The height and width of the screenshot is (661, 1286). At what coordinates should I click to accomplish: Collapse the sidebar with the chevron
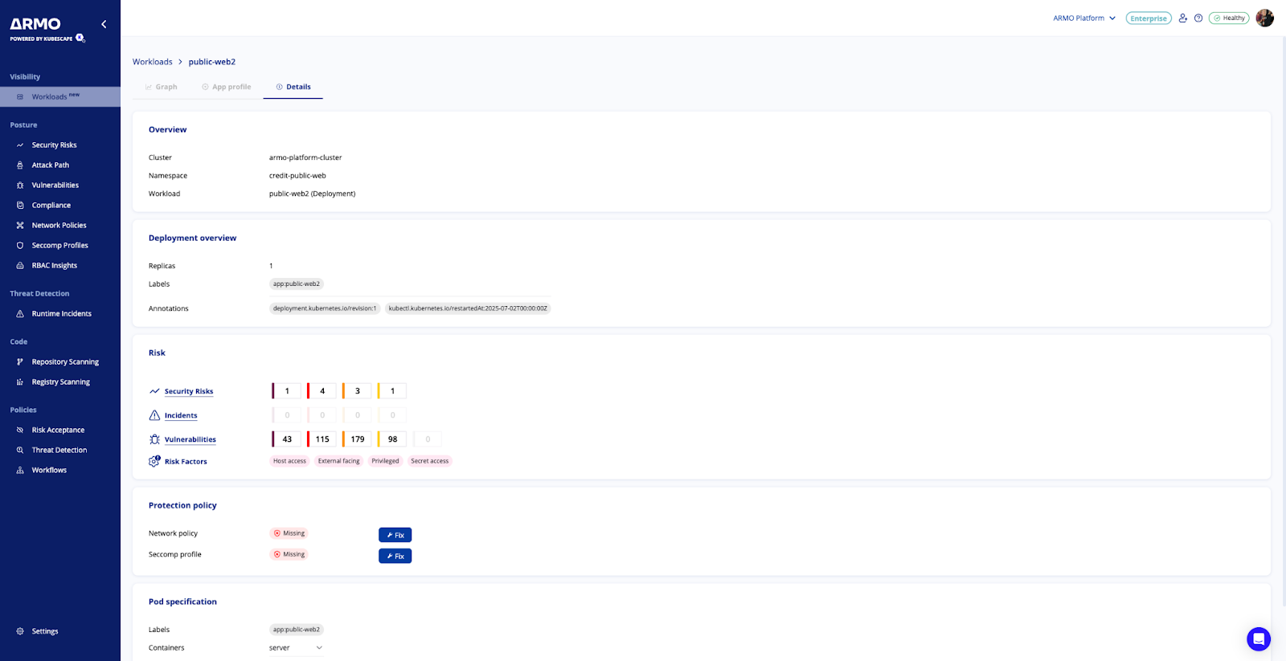(104, 24)
